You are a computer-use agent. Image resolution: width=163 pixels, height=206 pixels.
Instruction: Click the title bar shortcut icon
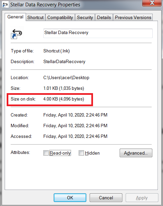pyautogui.click(x=5, y=5)
